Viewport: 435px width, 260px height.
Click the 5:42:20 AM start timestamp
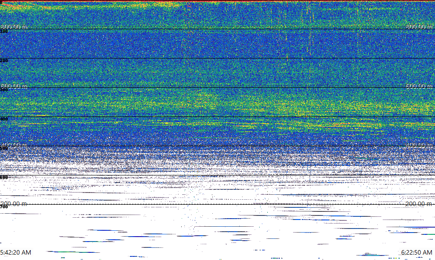[15, 252]
